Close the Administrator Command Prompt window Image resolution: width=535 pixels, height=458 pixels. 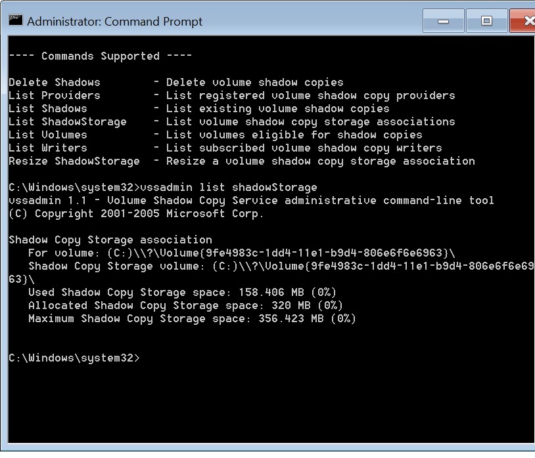tap(523, 21)
